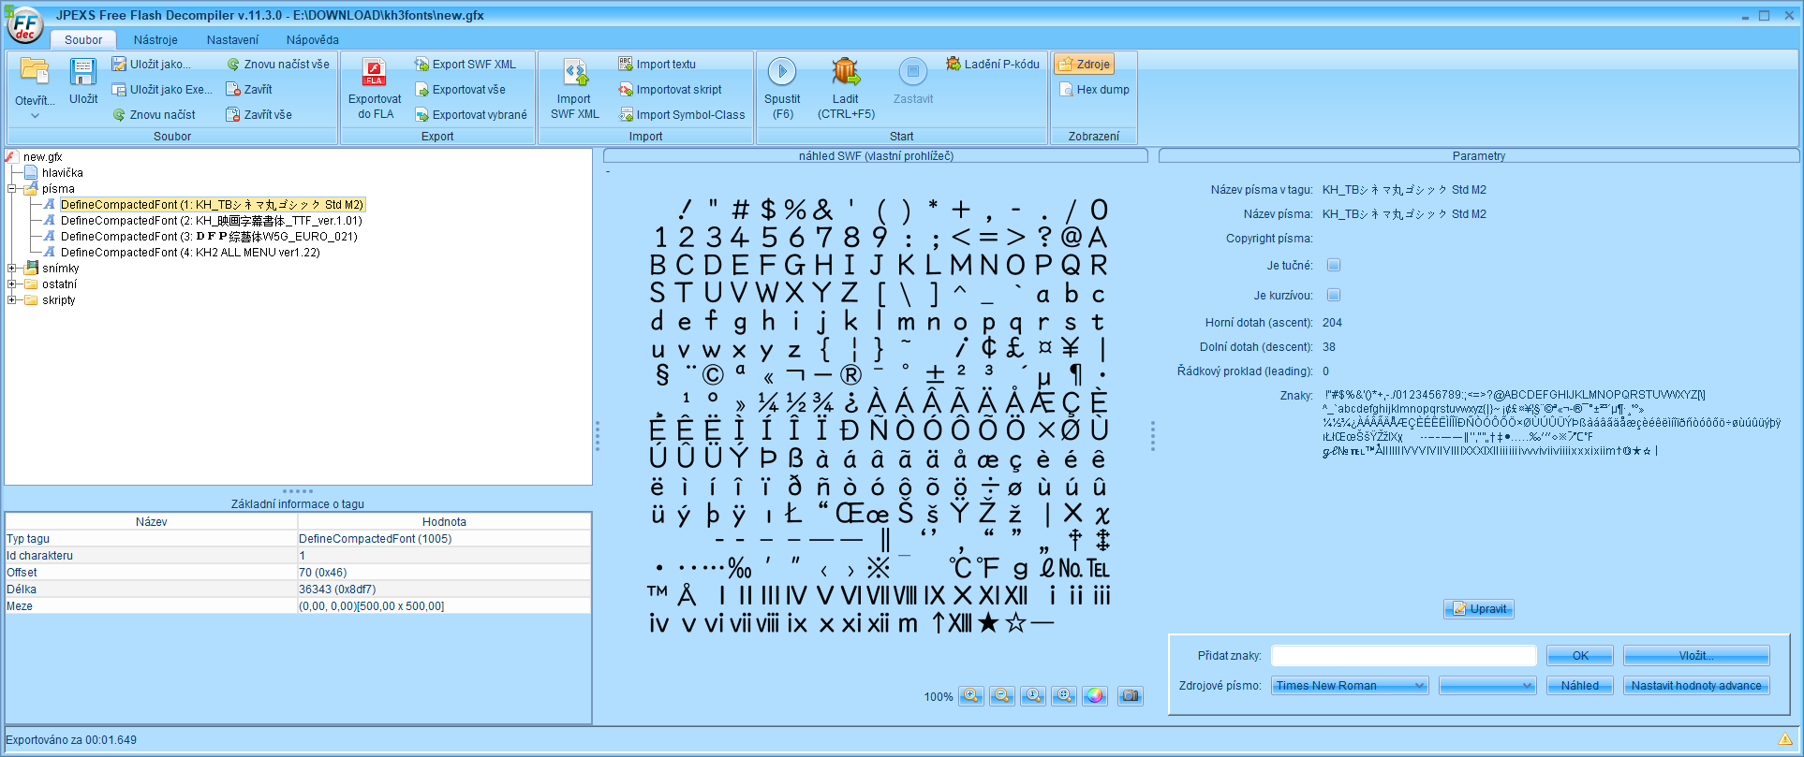
Task: Click the 36343 (0x8df7) length value
Action: click(444, 590)
